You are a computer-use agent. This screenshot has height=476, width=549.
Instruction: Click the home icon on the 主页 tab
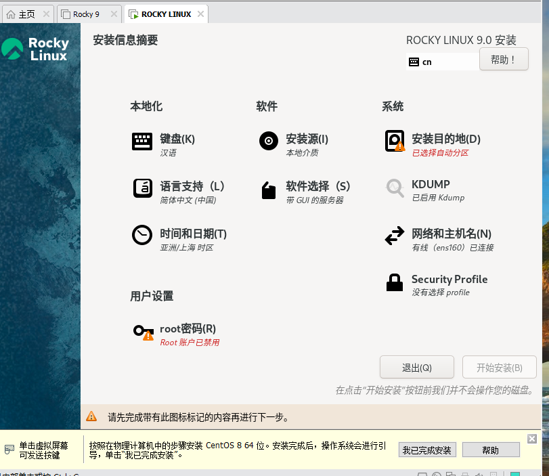pyautogui.click(x=11, y=14)
